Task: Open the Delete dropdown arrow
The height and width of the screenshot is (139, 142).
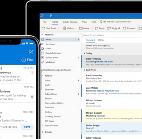Action: tap(76, 28)
